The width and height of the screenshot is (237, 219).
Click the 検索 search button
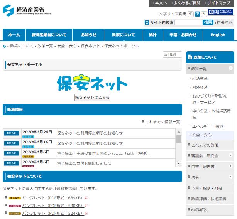click(x=208, y=22)
